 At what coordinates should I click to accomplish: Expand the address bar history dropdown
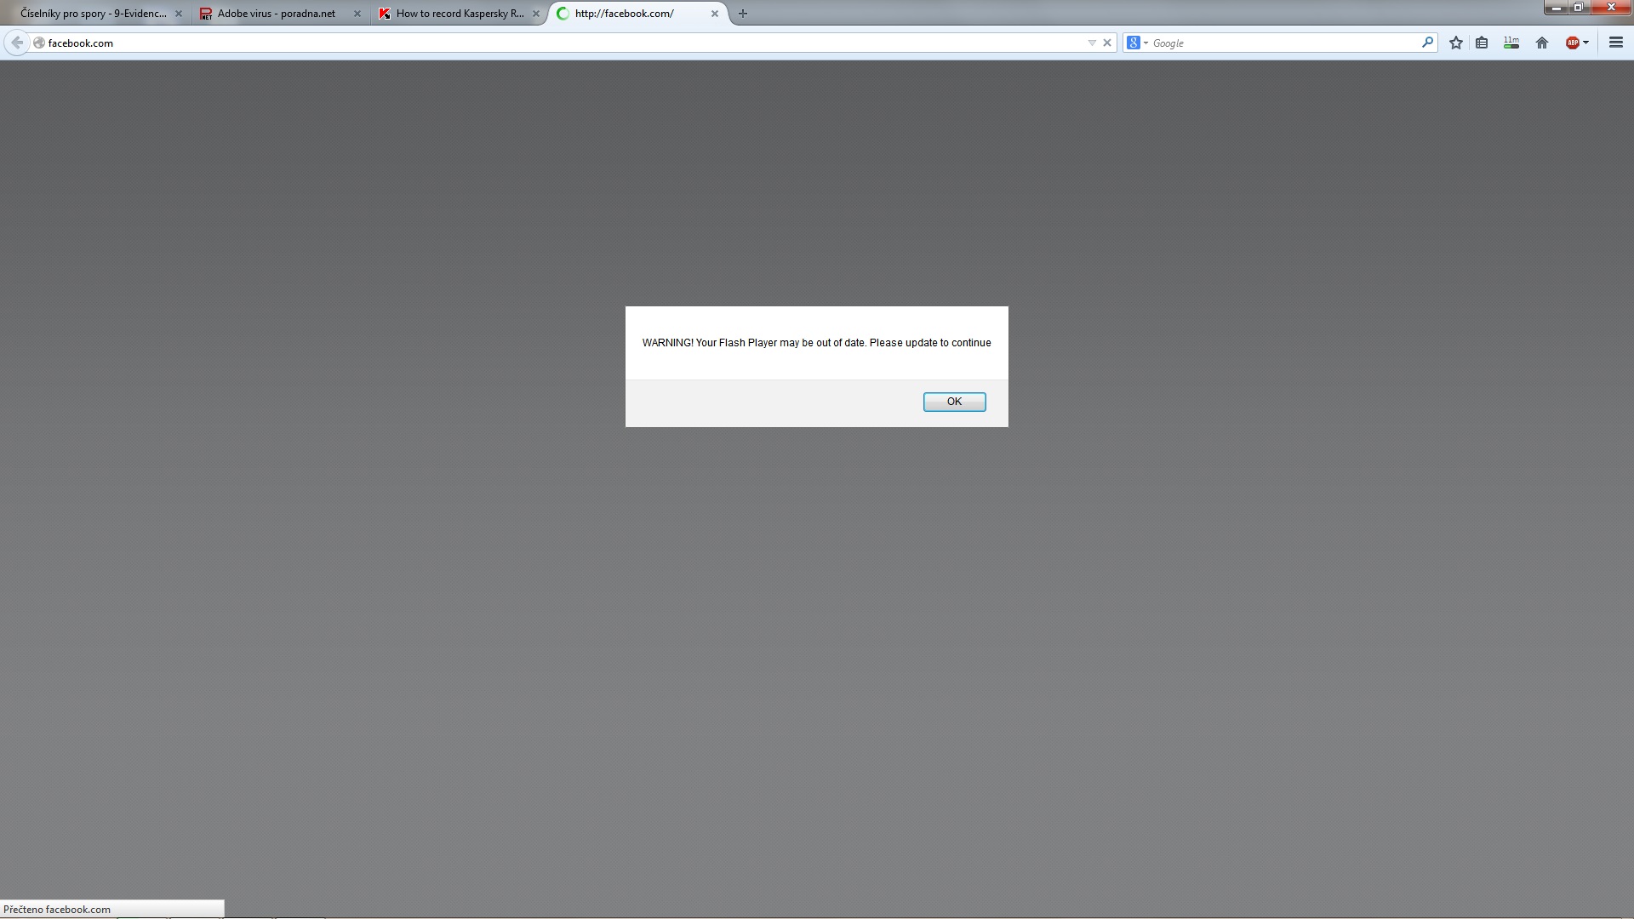pos(1092,43)
